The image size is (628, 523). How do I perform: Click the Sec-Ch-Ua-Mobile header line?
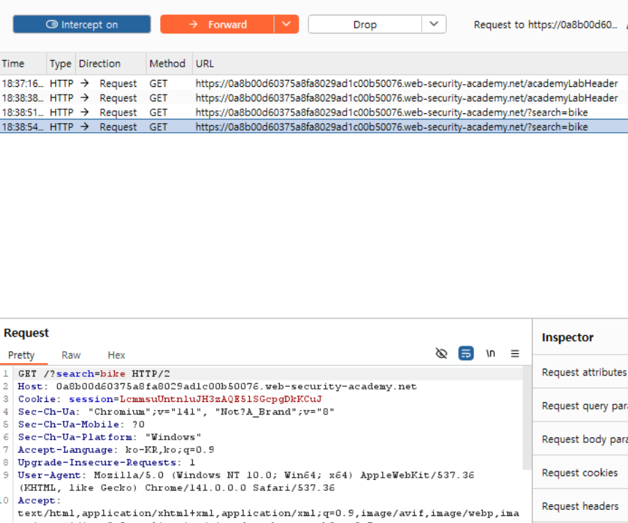[81, 424]
